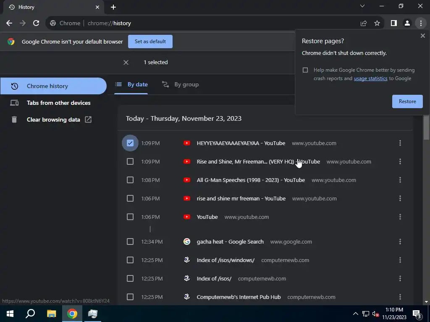This screenshot has width=430, height=322.
Task: Reload the history page
Action: point(36,23)
